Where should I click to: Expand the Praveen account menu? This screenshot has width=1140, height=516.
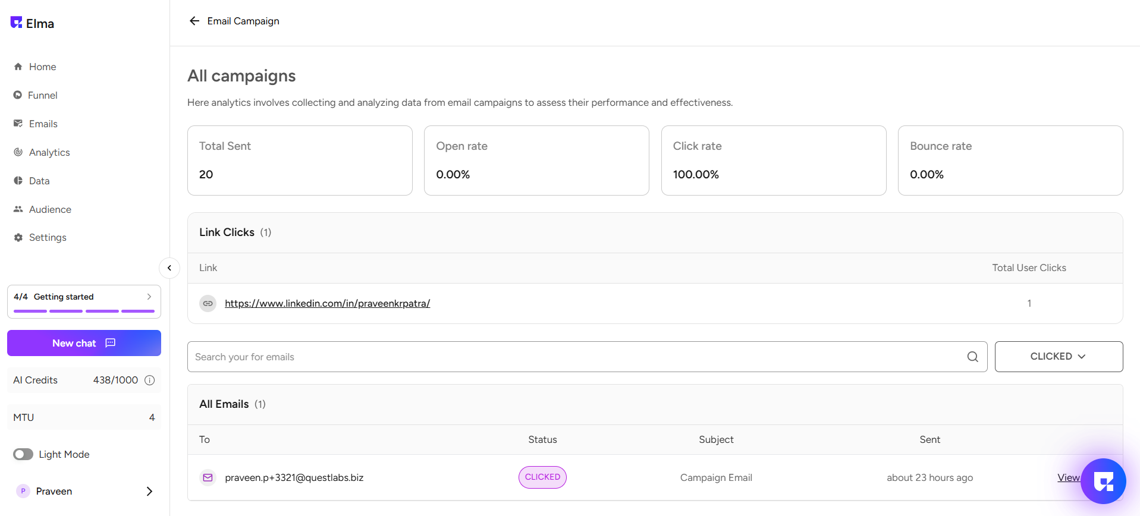coord(149,491)
